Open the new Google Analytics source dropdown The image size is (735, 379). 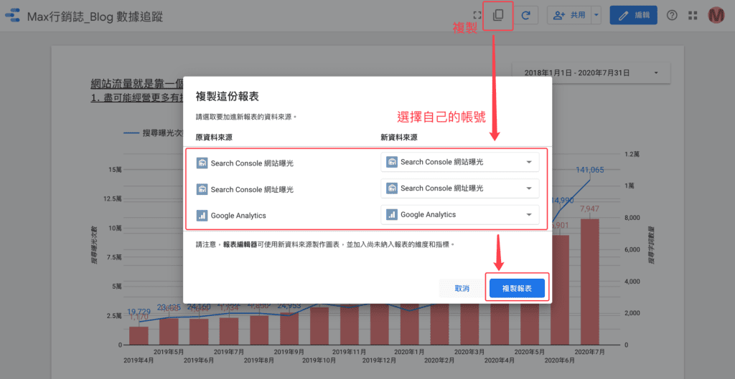(x=459, y=214)
